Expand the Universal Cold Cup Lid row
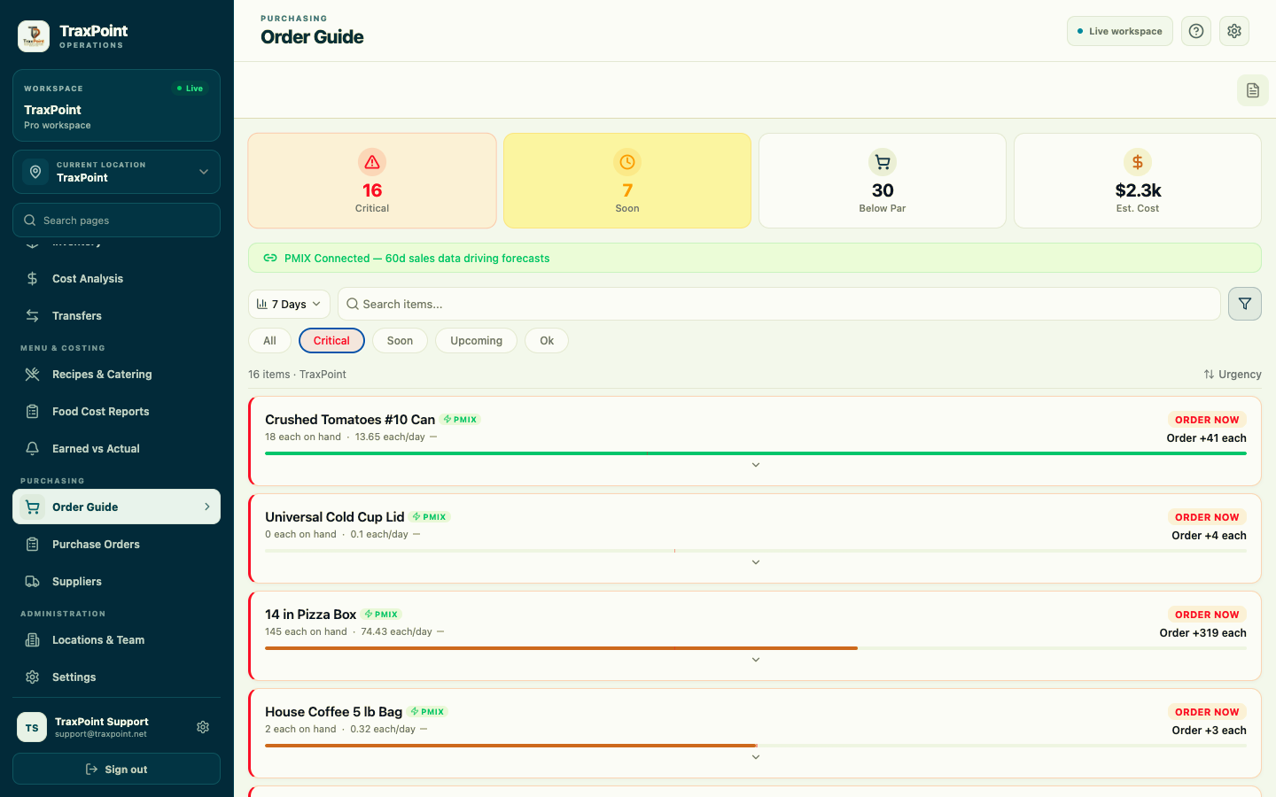Image resolution: width=1276 pixels, height=797 pixels. 756,562
